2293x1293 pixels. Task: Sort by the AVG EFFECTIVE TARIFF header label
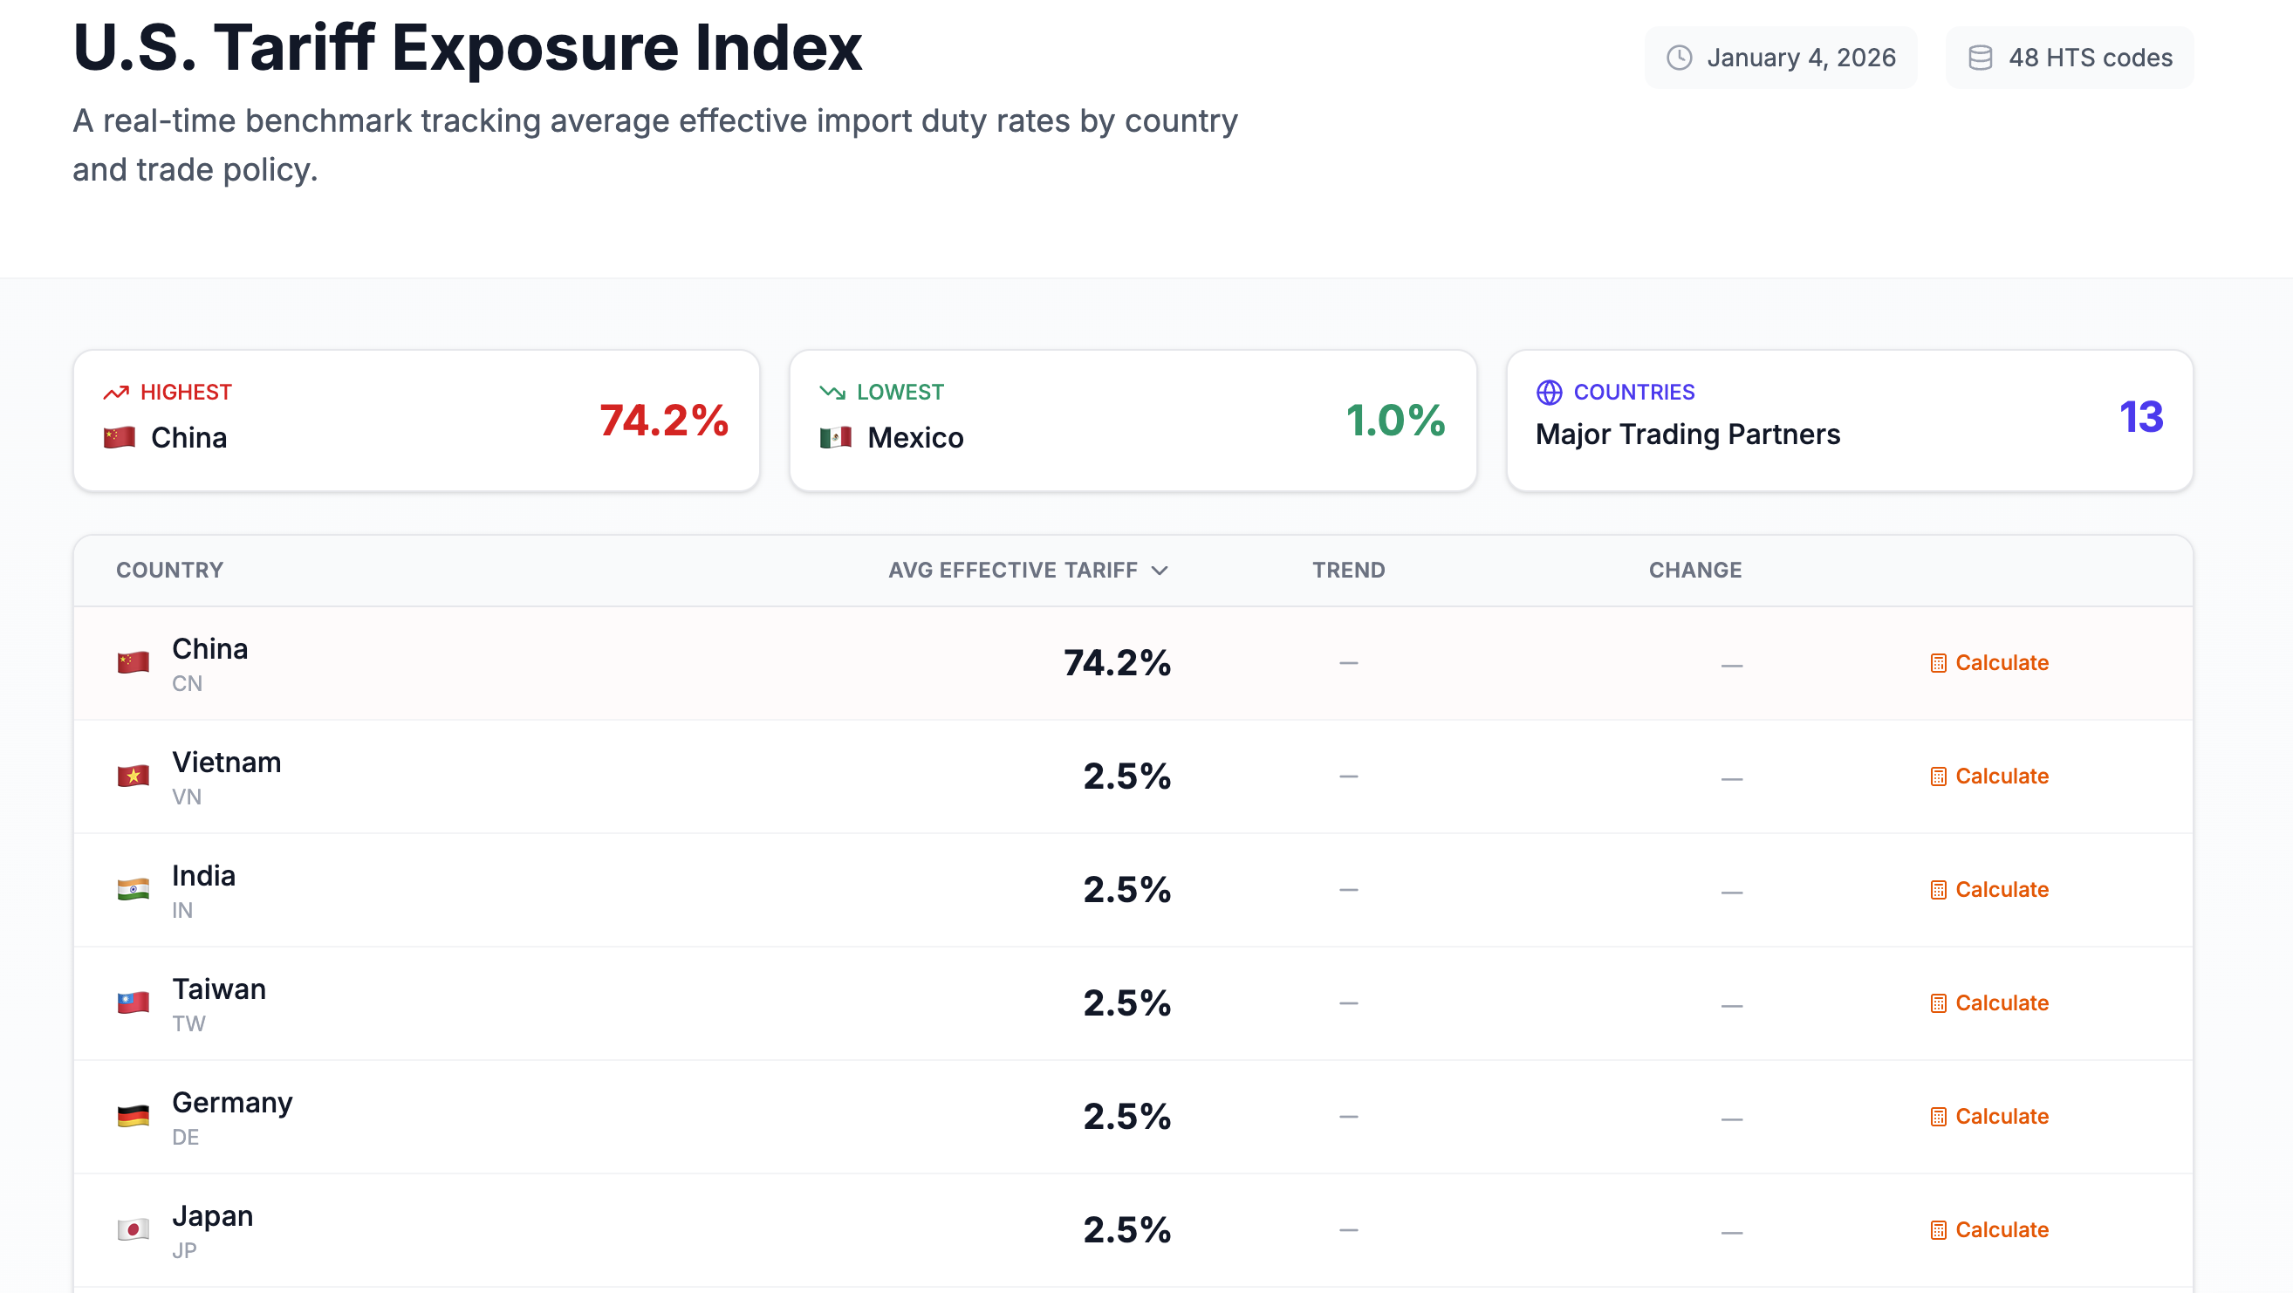[1013, 571]
